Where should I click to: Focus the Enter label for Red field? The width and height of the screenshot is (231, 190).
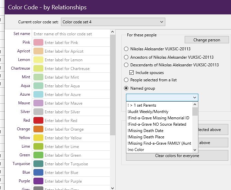point(77,120)
